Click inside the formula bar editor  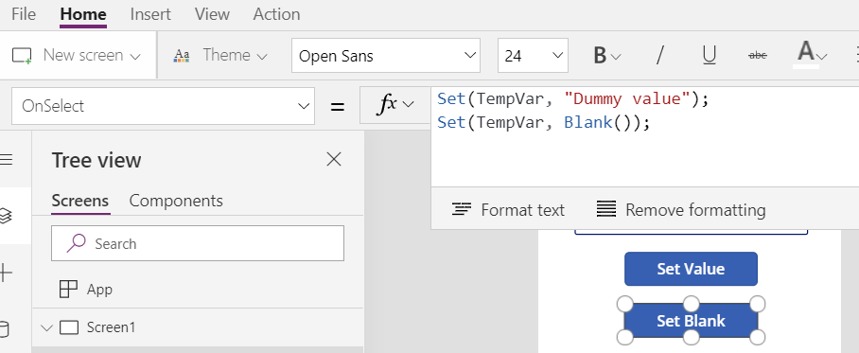click(x=645, y=137)
